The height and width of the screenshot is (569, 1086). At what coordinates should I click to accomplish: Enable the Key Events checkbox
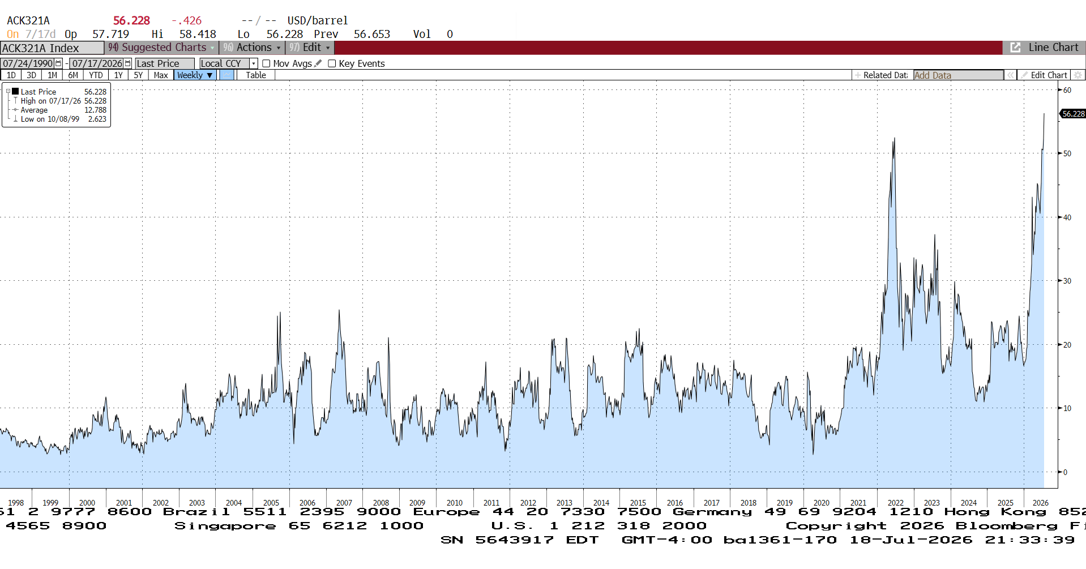(332, 63)
